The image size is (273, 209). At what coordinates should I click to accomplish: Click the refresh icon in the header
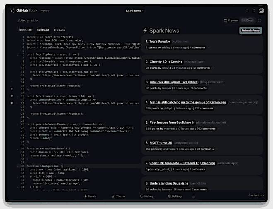click(254, 11)
